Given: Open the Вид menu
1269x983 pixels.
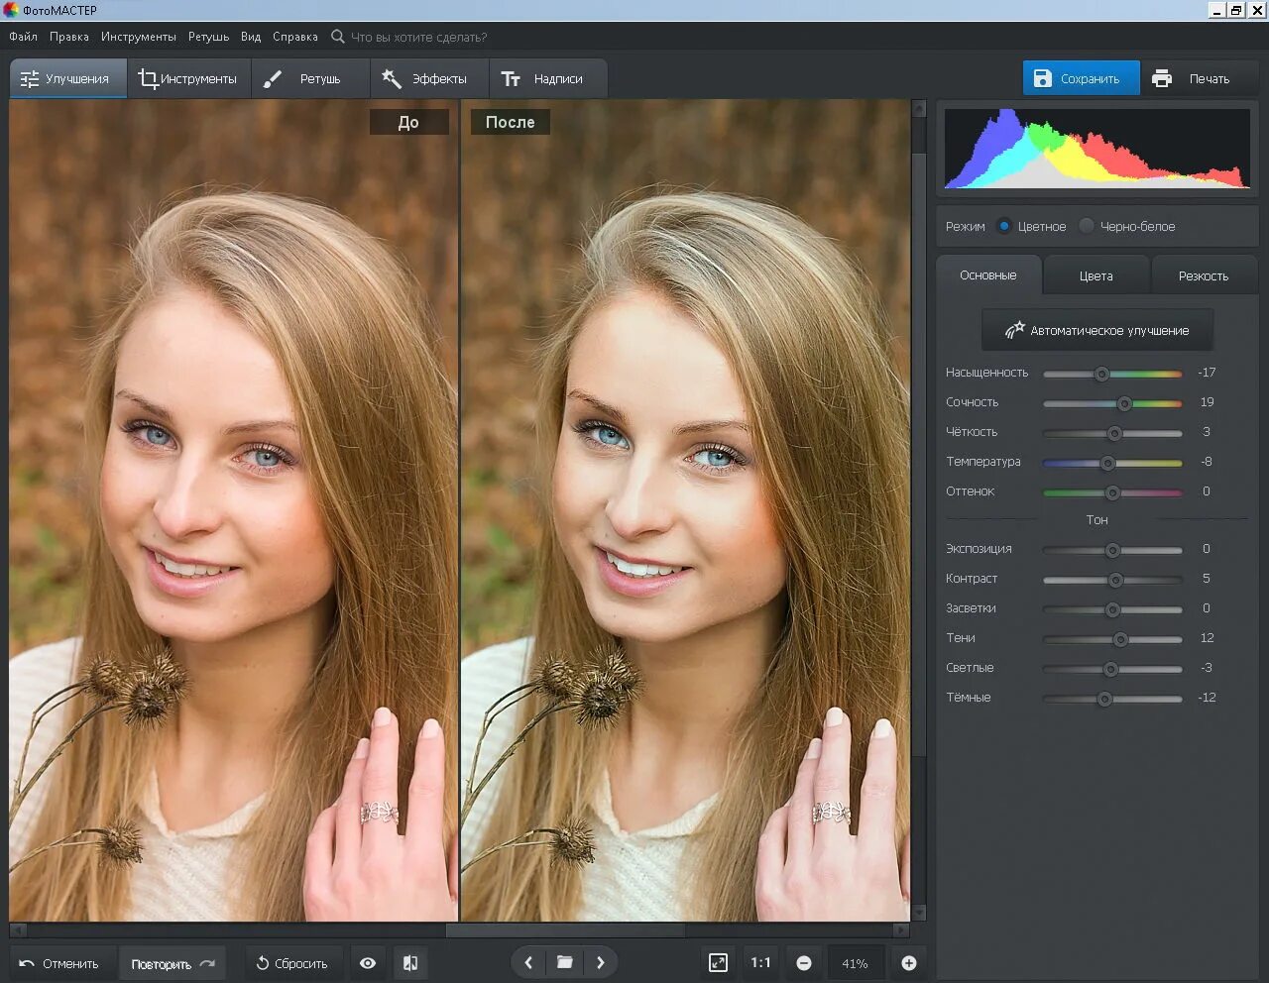Looking at the screenshot, I should click(x=251, y=37).
